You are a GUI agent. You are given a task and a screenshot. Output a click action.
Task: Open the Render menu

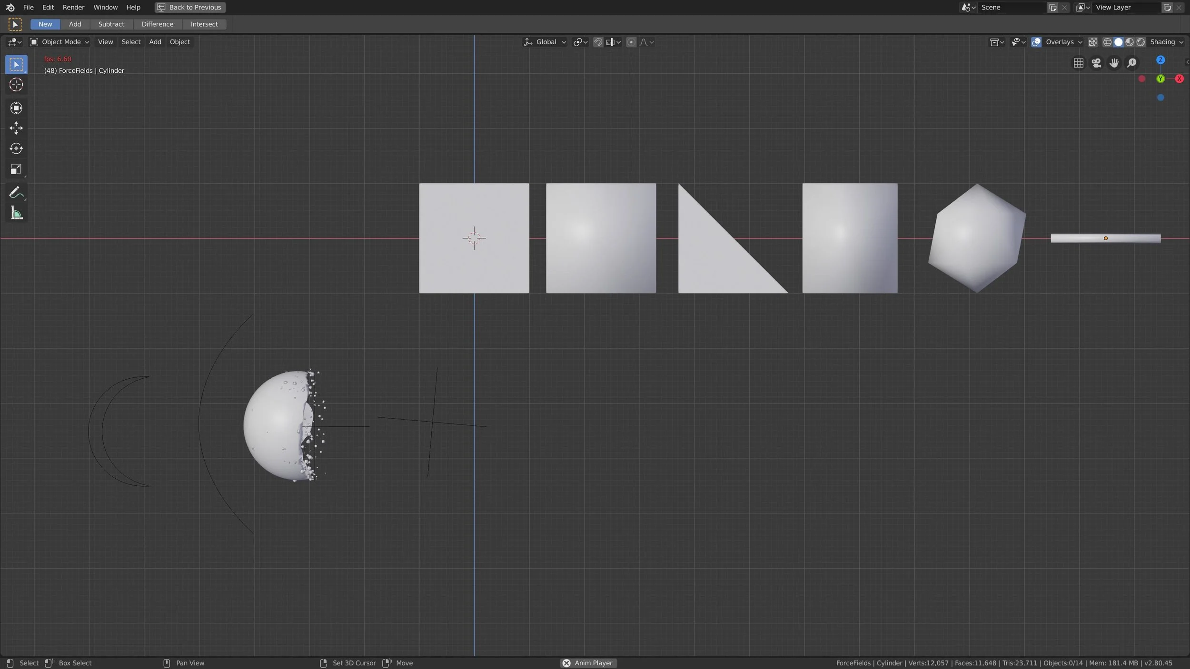coord(73,7)
